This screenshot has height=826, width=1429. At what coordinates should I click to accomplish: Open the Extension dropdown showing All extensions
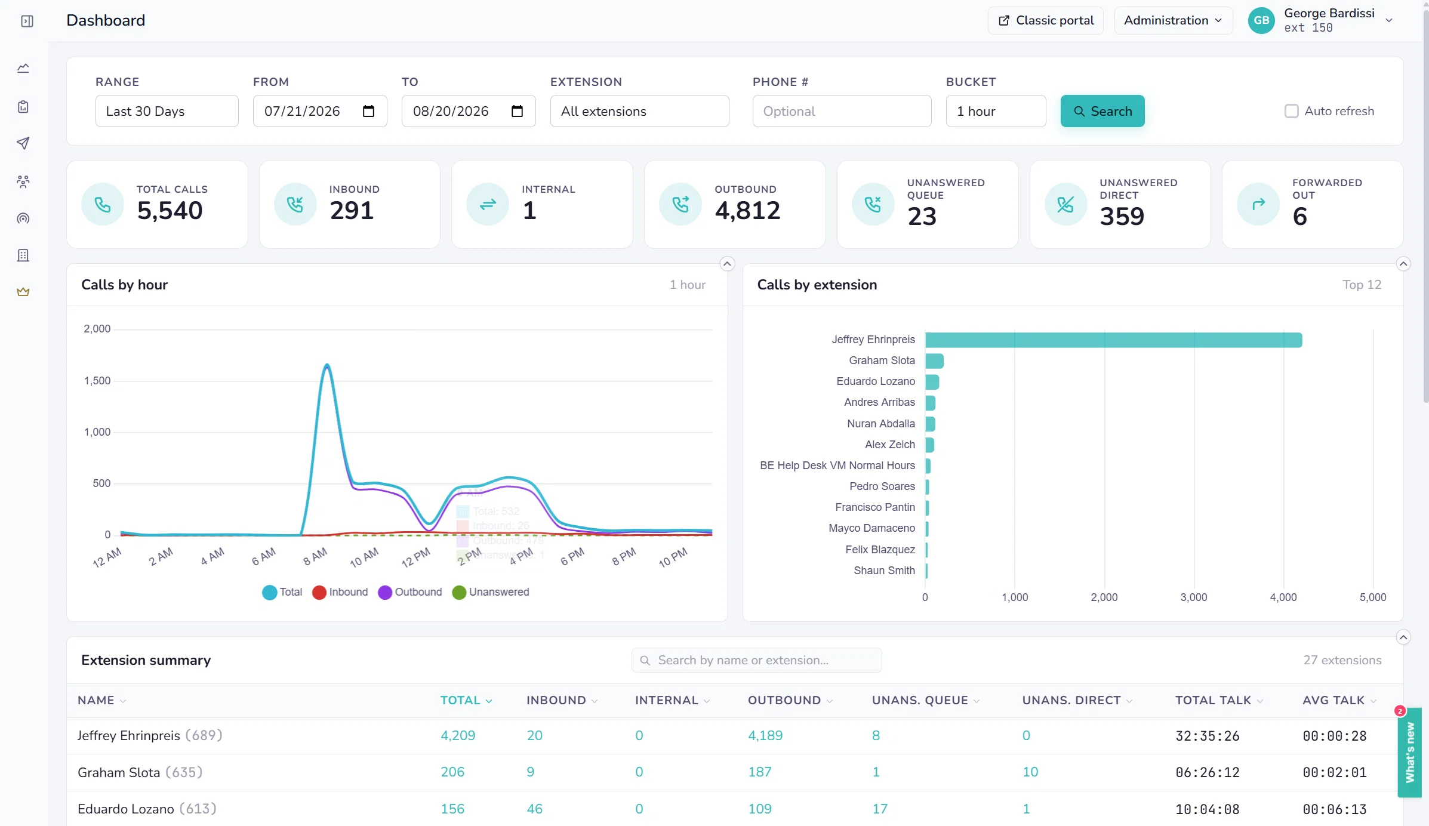640,111
